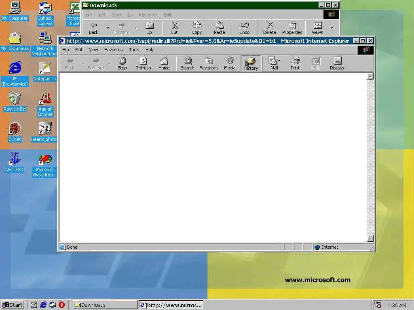Click the Stop button in Internet Explorer

[122, 63]
